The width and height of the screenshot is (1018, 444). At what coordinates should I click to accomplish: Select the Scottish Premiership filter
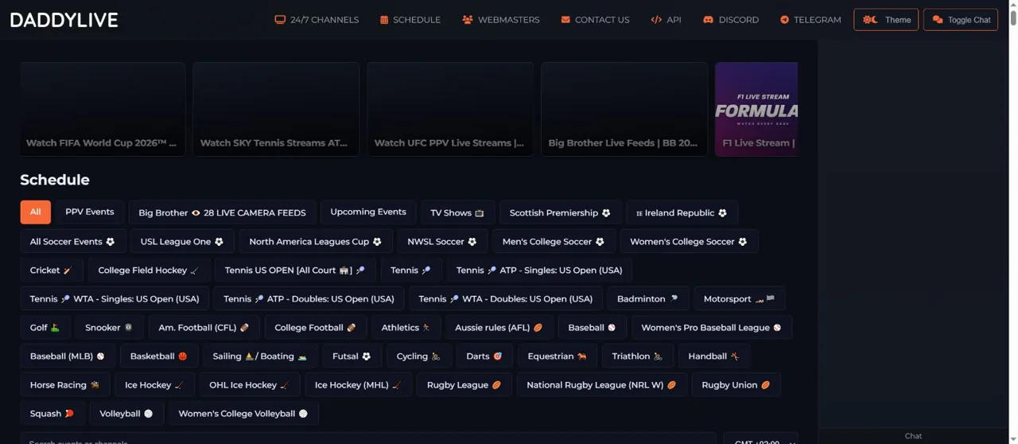561,212
